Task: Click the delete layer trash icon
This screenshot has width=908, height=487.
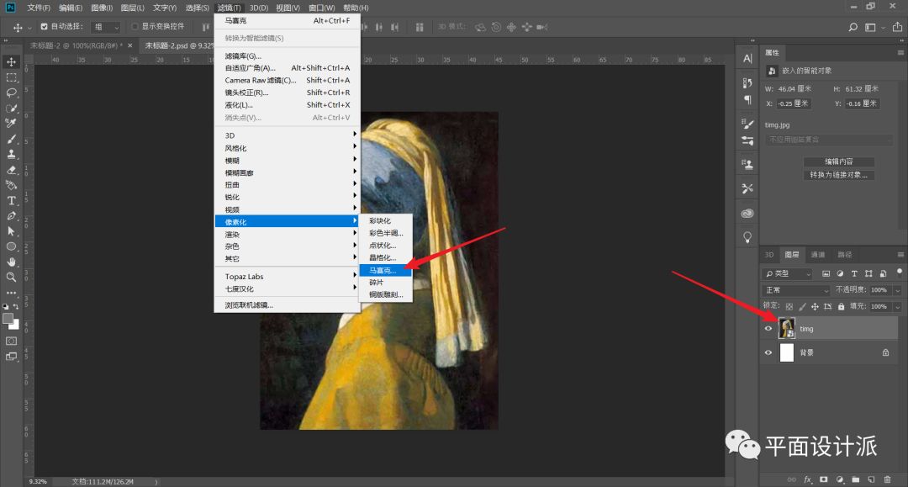Action: pos(887,479)
